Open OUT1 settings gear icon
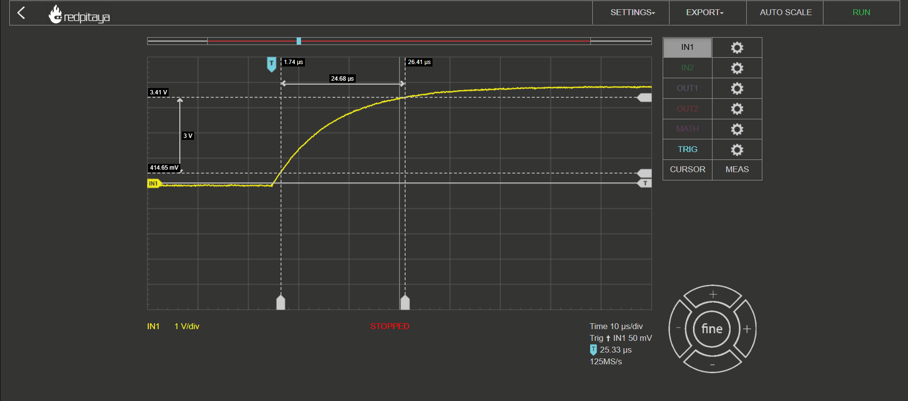Viewport: 908px width, 401px height. (737, 89)
